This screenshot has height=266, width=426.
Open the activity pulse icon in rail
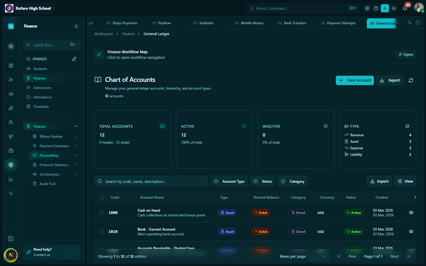(11, 193)
